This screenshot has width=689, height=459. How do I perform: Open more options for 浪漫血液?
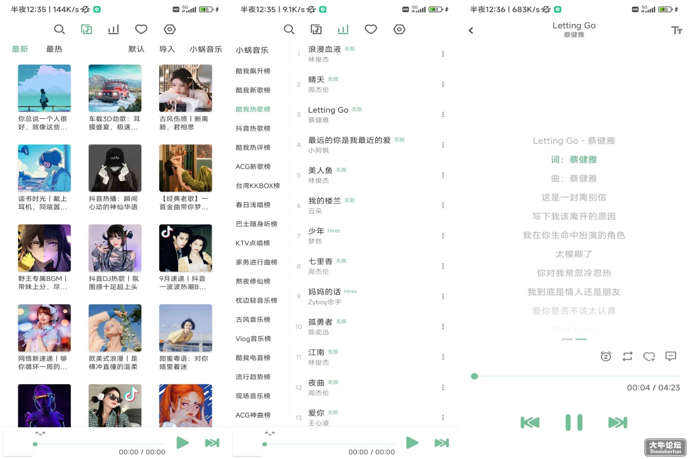click(443, 54)
